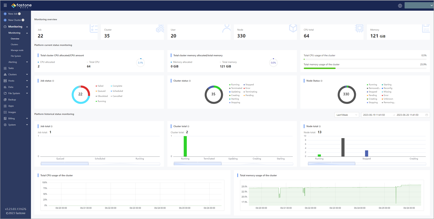Viewport: 434px width, 219px height.
Task: Click the Apps sidebar icon
Action: point(5,106)
